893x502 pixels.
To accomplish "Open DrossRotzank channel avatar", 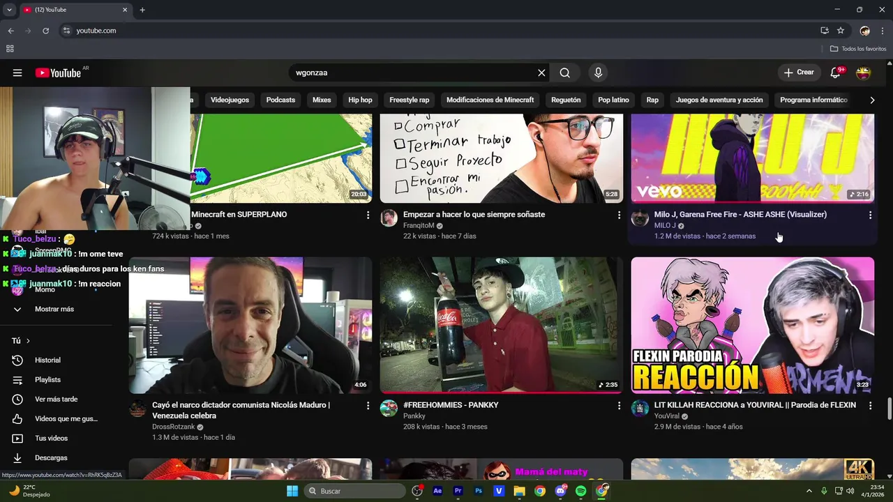I will [137, 409].
